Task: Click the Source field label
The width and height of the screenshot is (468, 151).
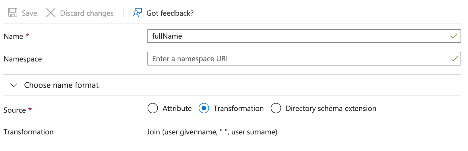Action: tap(15, 110)
